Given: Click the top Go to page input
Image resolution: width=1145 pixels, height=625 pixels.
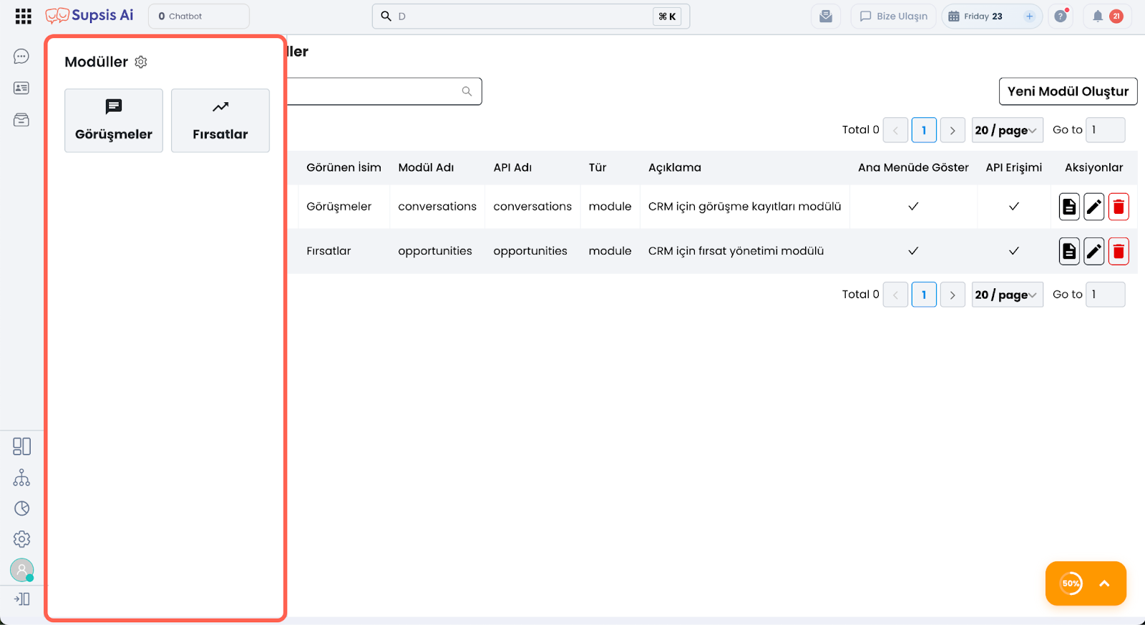Looking at the screenshot, I should click(x=1105, y=130).
